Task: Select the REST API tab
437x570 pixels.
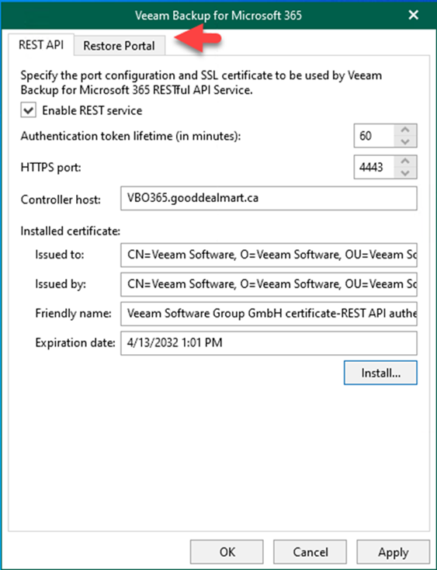Action: (41, 45)
